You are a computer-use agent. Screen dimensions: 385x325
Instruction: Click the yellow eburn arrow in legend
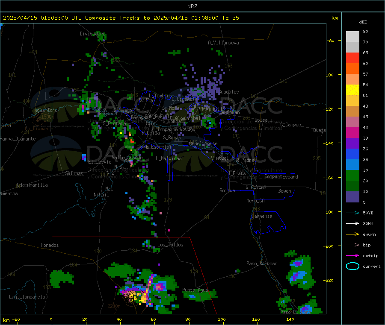click(x=352, y=234)
